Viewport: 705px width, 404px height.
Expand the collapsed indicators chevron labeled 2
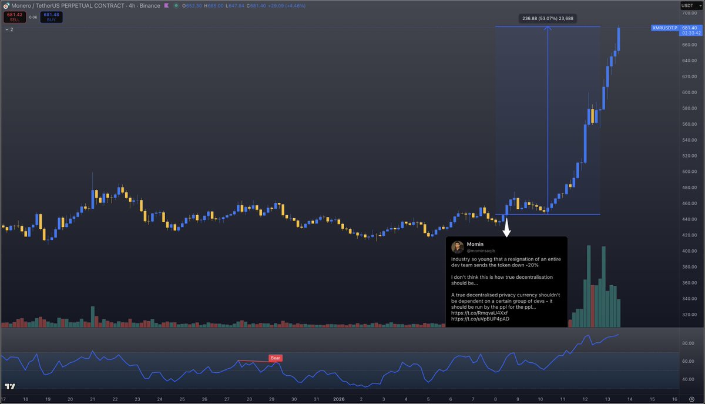(8, 29)
